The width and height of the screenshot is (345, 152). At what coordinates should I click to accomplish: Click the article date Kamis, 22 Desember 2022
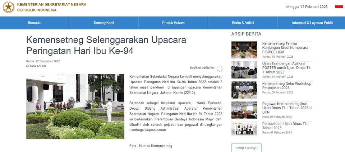coord(43,61)
